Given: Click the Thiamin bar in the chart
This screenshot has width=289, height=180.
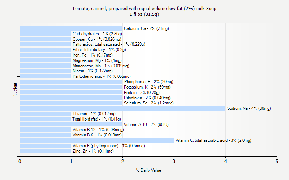Looking at the screenshot, I should pyautogui.click(x=46, y=114).
